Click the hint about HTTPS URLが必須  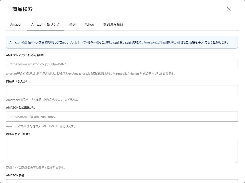(x=41, y=126)
